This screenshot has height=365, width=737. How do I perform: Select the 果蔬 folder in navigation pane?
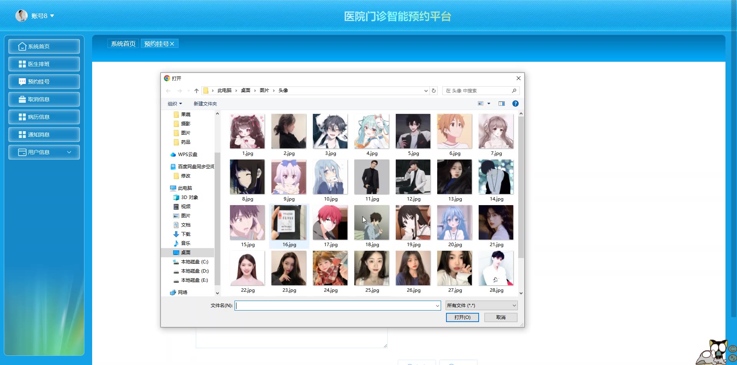click(x=182, y=115)
